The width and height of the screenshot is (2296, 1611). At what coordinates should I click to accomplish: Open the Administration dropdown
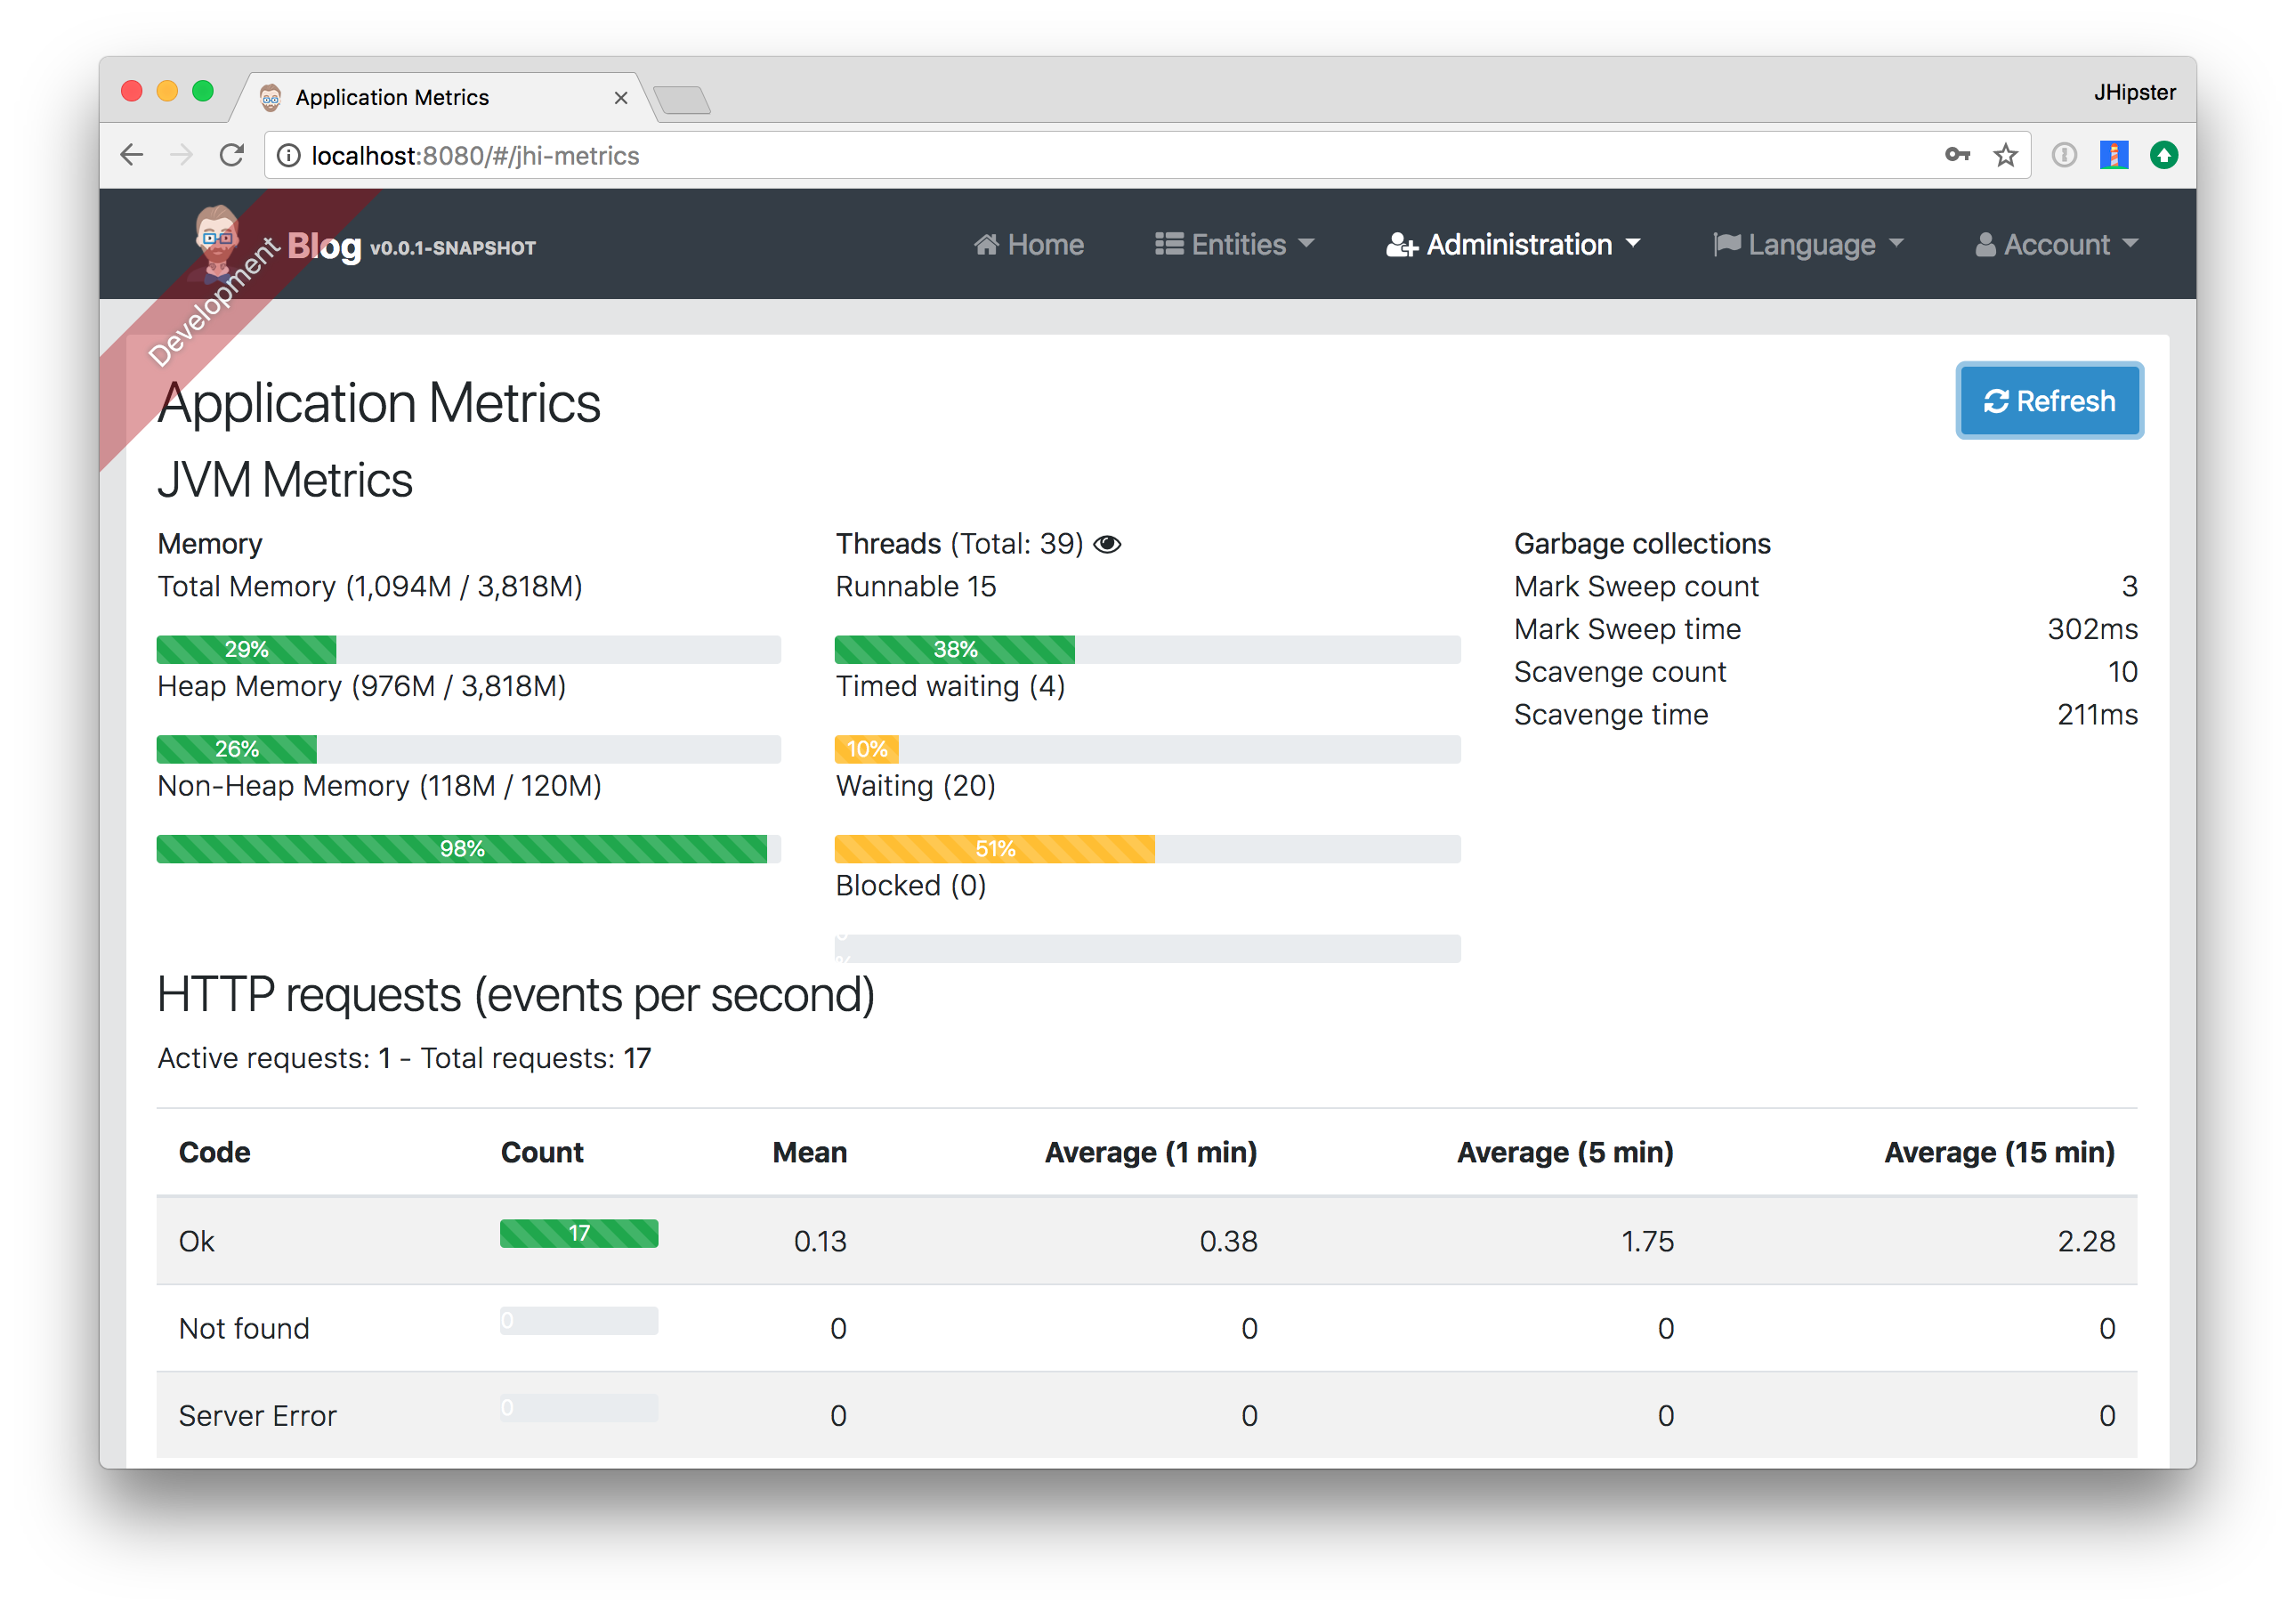[1513, 245]
